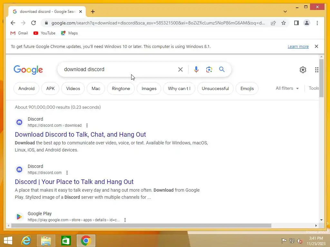Go back with the browser back arrow
330x247 pixels.
coord(13,23)
